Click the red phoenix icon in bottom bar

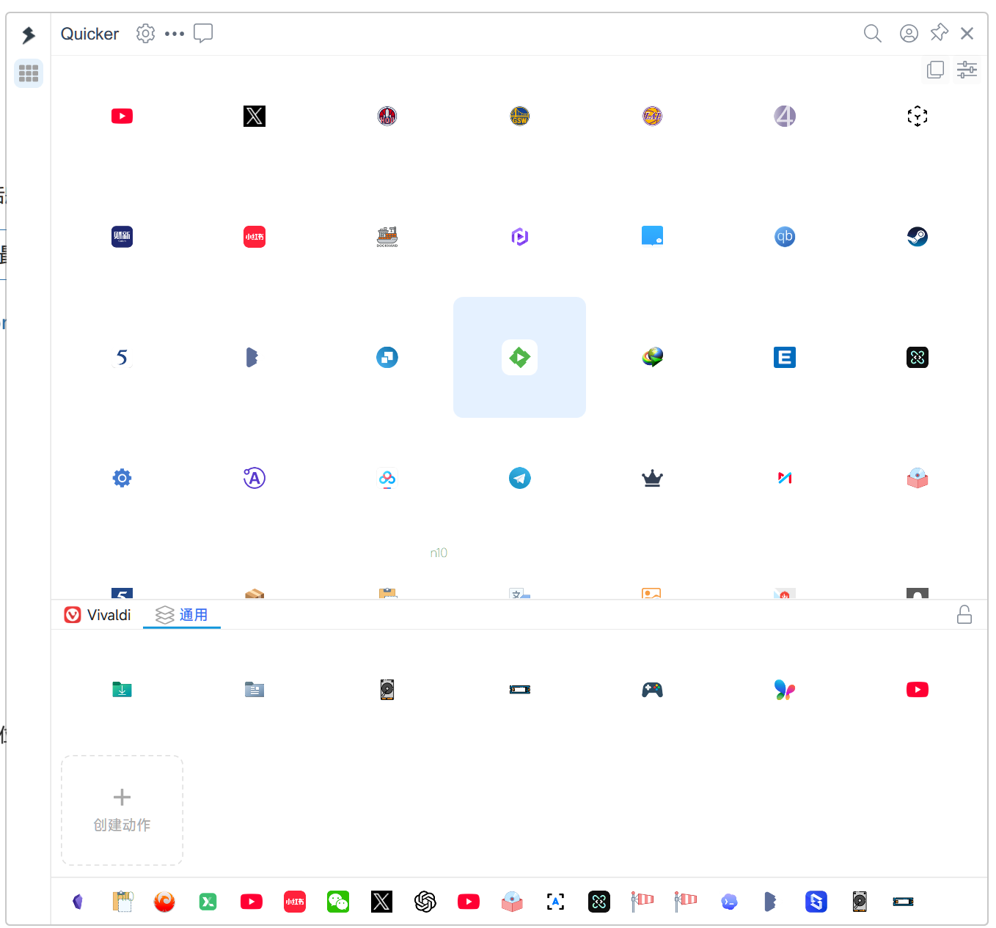164,902
